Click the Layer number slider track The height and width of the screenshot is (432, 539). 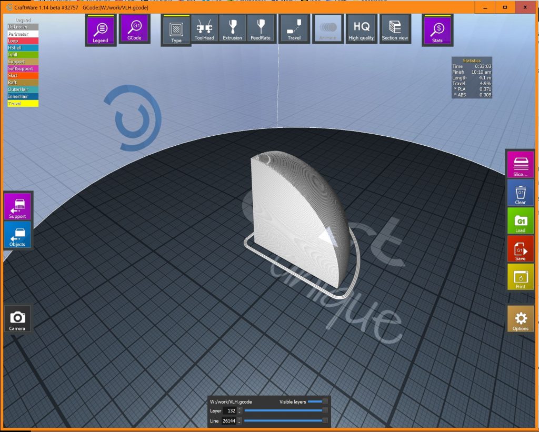(x=284, y=410)
